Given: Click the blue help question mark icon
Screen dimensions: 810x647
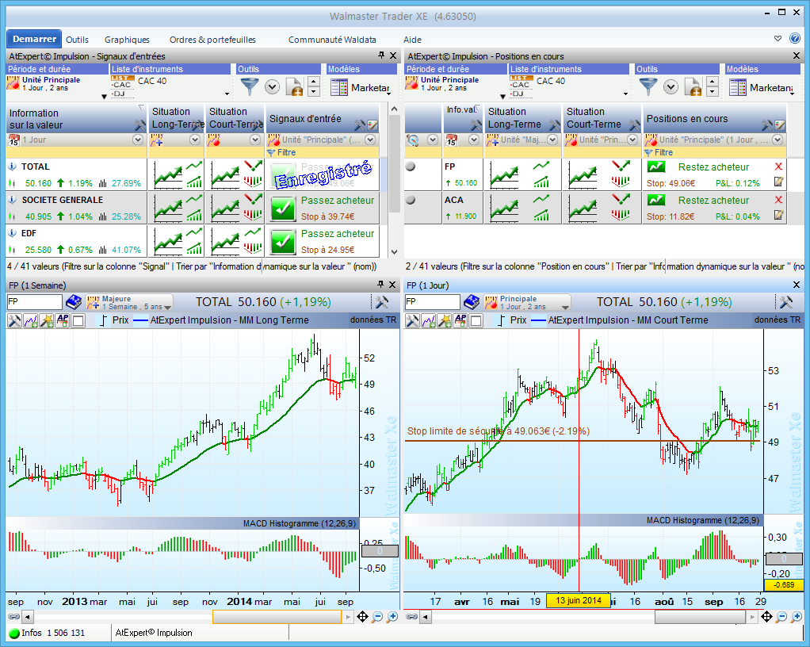Looking at the screenshot, I should pyautogui.click(x=795, y=38).
